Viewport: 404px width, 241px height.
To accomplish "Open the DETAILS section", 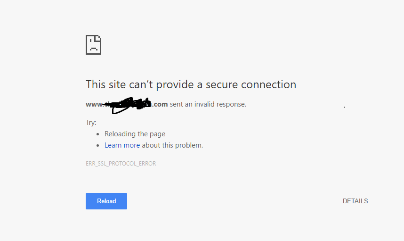I will coord(355,201).
